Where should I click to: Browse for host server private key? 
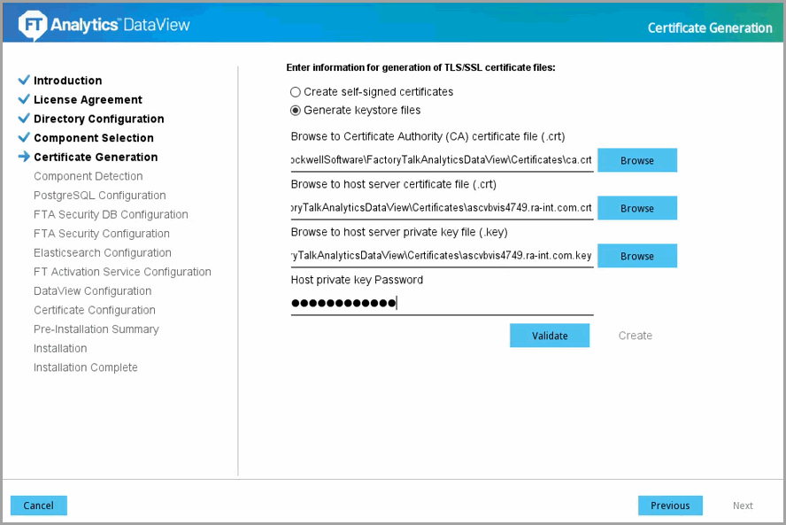tap(636, 256)
